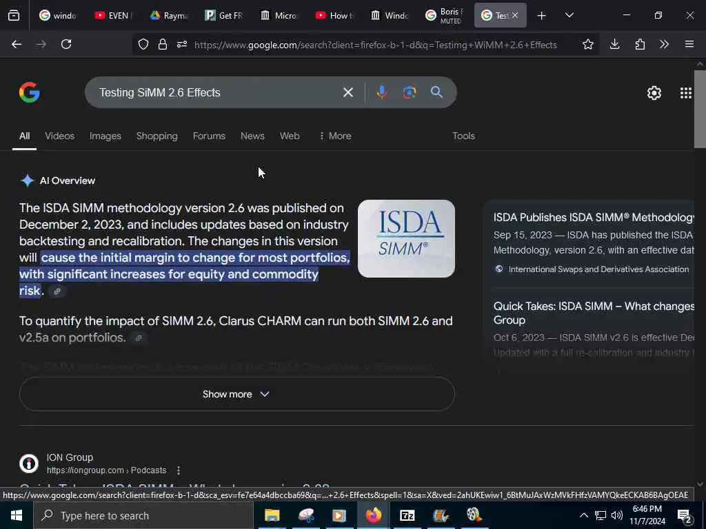Open the network icon in tray

(601, 515)
